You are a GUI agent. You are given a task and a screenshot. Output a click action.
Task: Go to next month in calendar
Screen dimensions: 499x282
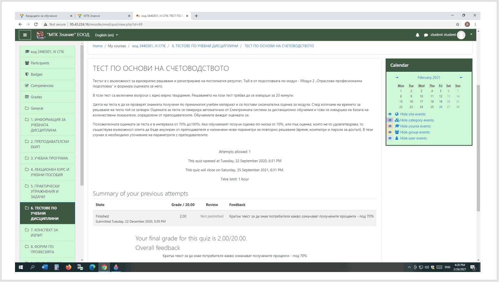point(461,77)
